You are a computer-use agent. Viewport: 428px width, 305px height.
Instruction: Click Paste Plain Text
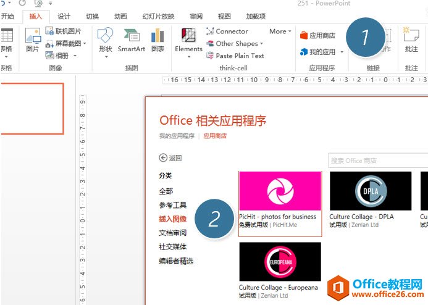click(x=235, y=56)
